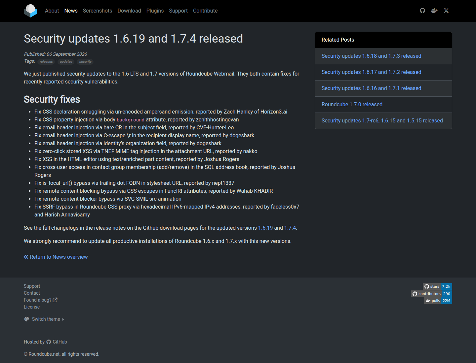Click the bullet about bare CR subject field
476x363 pixels.
click(x=134, y=127)
